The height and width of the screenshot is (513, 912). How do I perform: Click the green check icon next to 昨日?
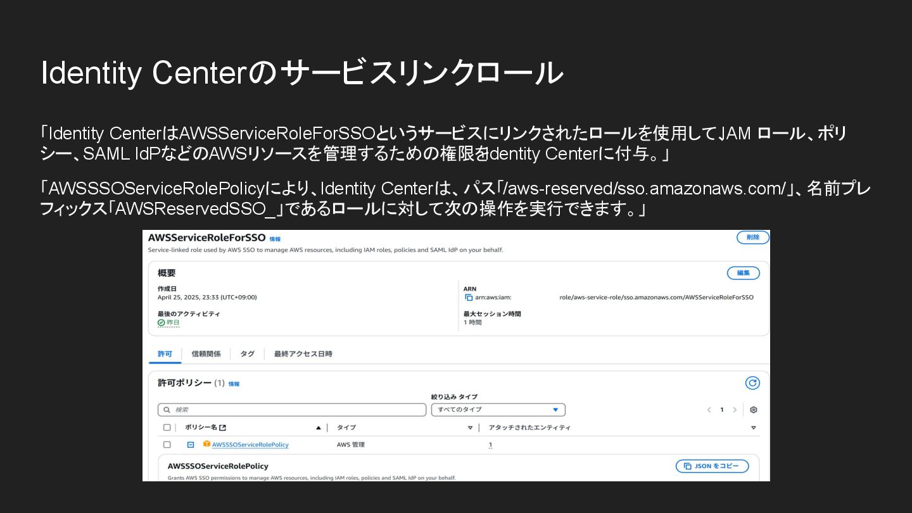161,322
